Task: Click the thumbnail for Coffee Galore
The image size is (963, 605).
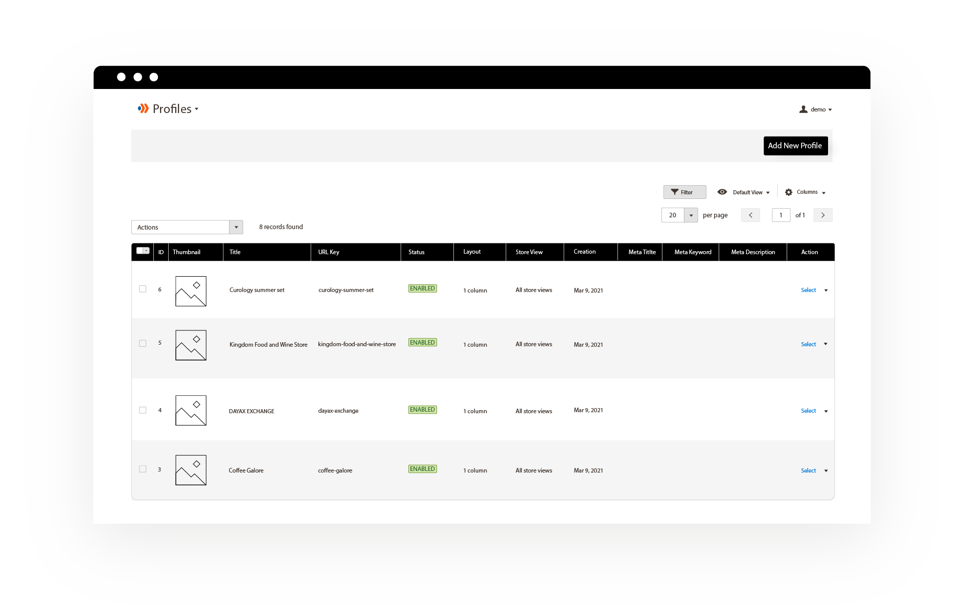Action: pos(190,469)
